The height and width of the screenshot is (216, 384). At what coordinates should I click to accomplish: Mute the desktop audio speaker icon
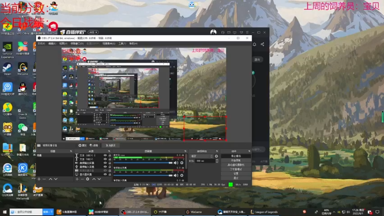pyautogui.click(x=176, y=163)
